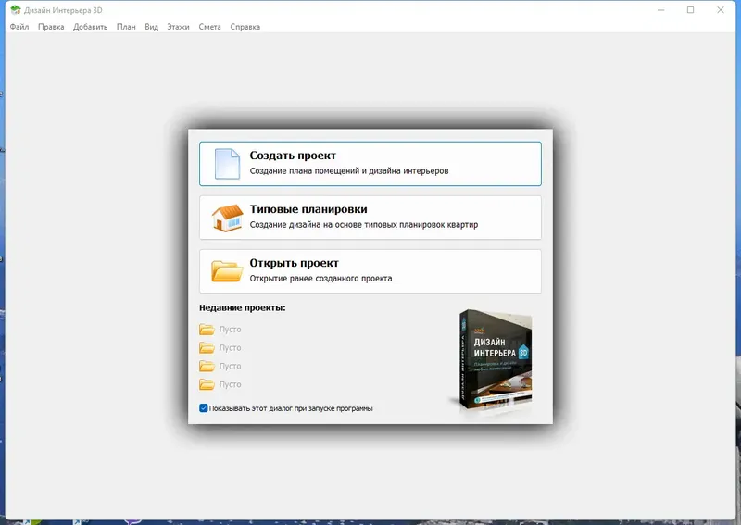Maximize the application window
This screenshot has height=525, width=741.
tap(690, 10)
